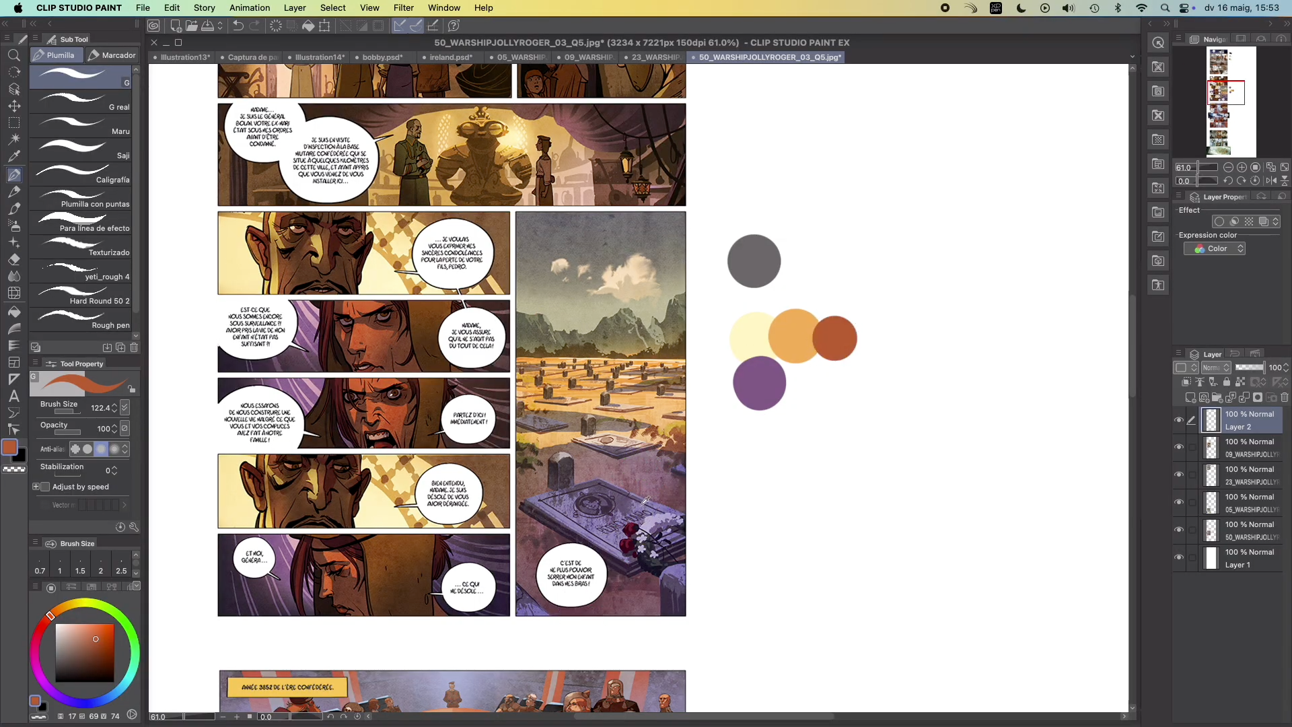This screenshot has width=1292, height=727.
Task: Delete layer using the trash icon in Layer panel
Action: (1285, 398)
